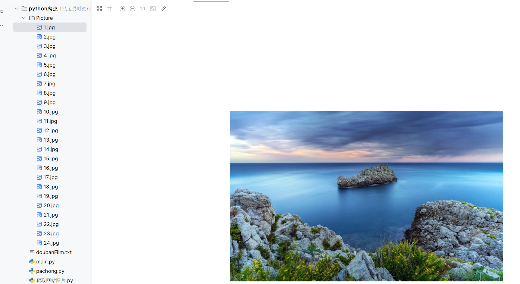This screenshot has width=520, height=284.
Task: Set image to actual size 1:1
Action: pyautogui.click(x=142, y=9)
